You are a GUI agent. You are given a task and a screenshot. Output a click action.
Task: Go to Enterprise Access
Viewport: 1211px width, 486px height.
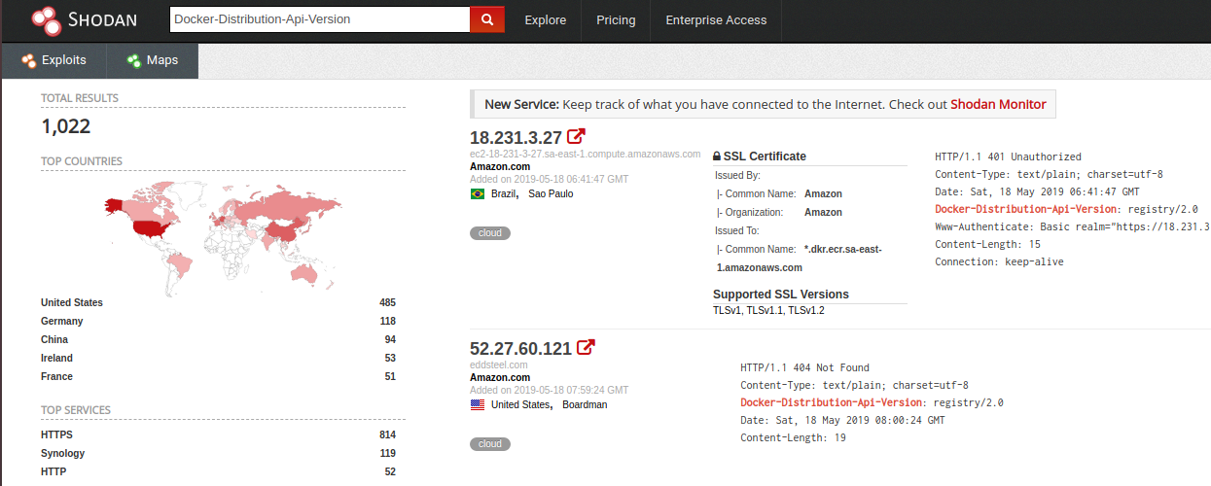point(716,19)
